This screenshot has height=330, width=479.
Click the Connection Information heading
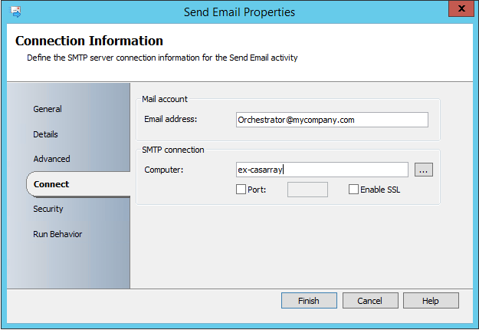[x=89, y=41]
